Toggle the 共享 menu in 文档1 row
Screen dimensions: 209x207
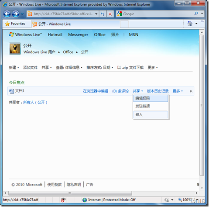pyautogui.click(x=137, y=91)
